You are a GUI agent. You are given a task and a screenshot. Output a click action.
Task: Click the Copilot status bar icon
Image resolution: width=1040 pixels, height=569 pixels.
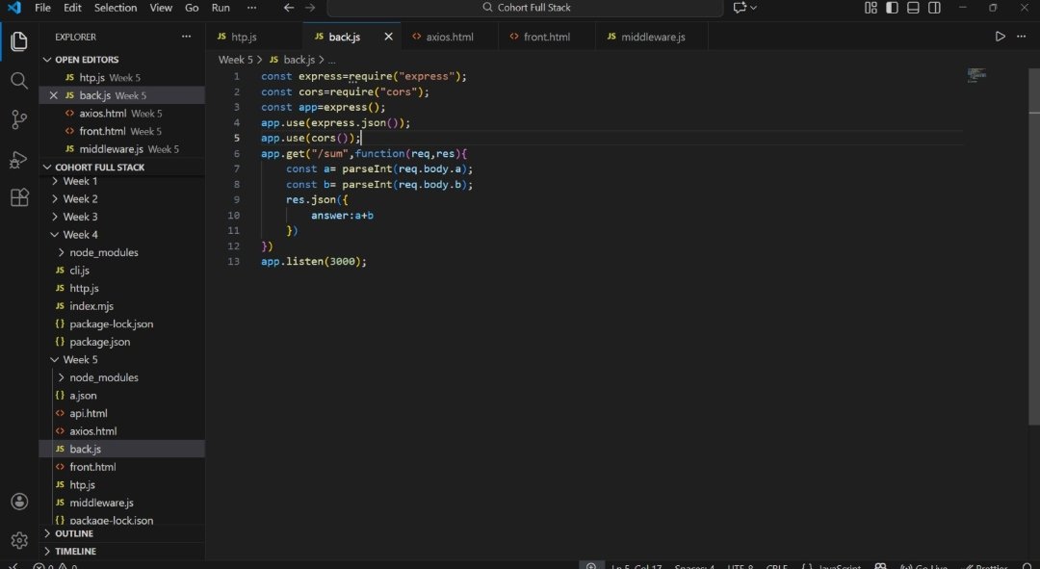[x=880, y=566]
